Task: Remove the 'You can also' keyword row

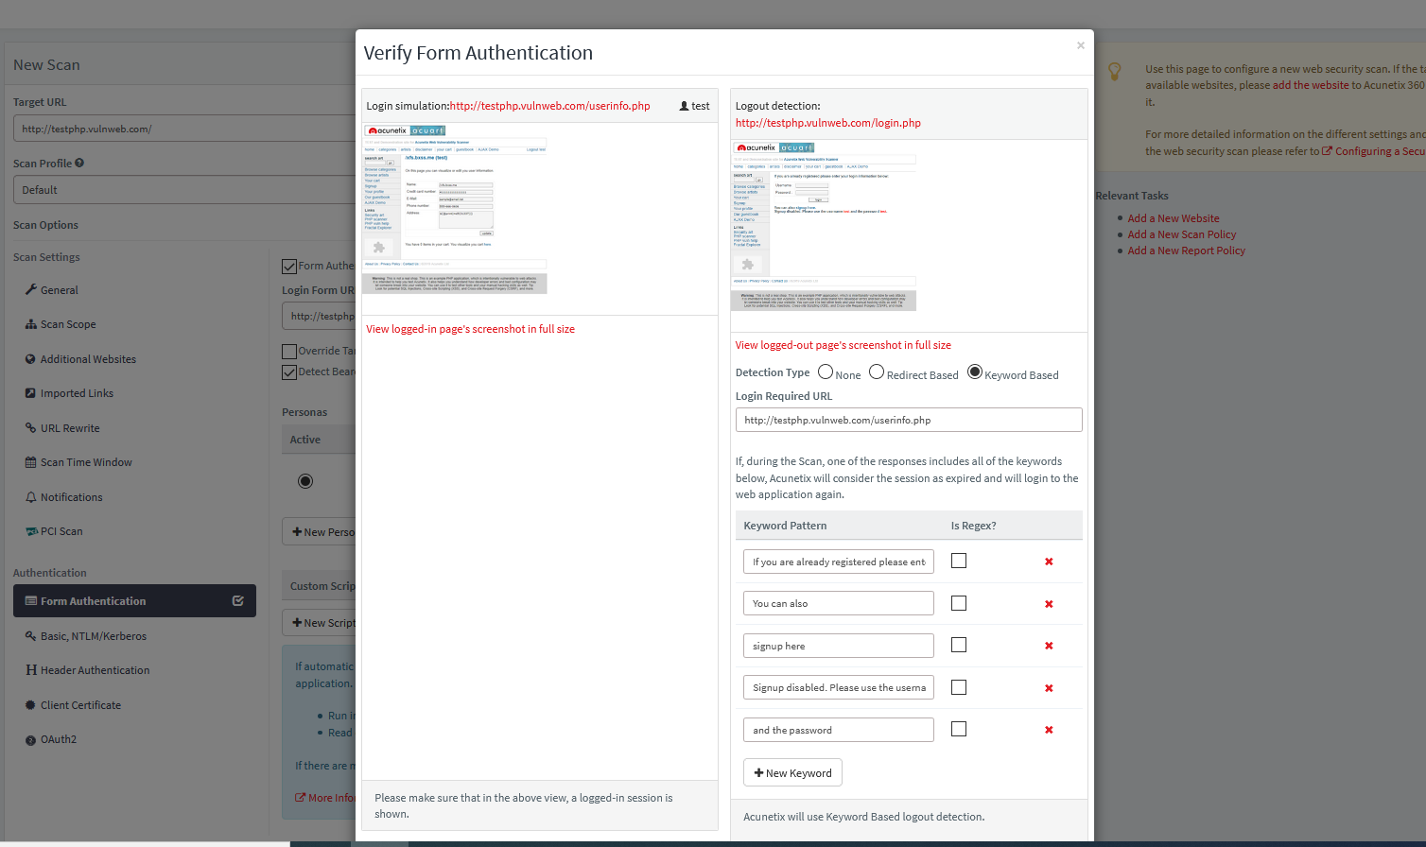Action: click(1049, 604)
